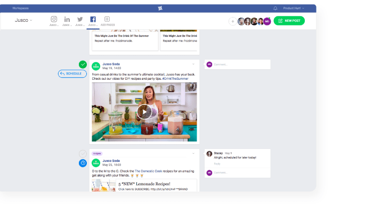
Task: Play the kitchen drinks video
Action: click(x=144, y=112)
